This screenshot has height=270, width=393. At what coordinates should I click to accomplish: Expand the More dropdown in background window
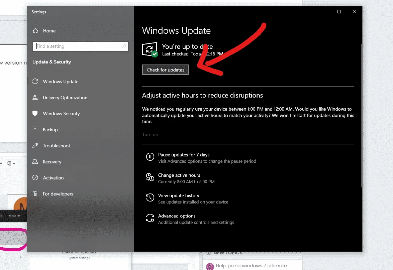[x=14, y=216]
